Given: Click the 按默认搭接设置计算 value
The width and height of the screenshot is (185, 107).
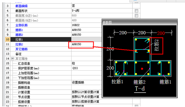Looking at the screenshot, I should coord(85,102).
